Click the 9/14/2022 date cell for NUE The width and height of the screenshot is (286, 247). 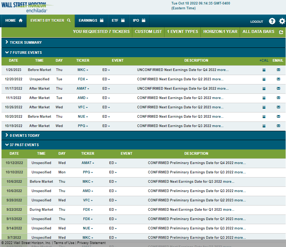pos(14,228)
